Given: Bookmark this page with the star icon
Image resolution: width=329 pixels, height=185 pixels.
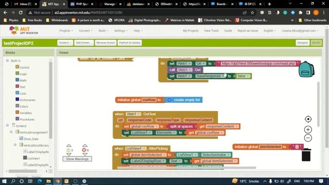Looking at the screenshot, I should [252, 12].
